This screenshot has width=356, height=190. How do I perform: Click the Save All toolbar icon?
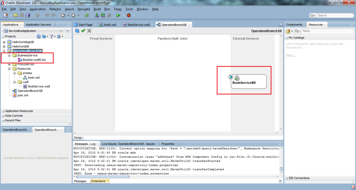(x=28, y=15)
